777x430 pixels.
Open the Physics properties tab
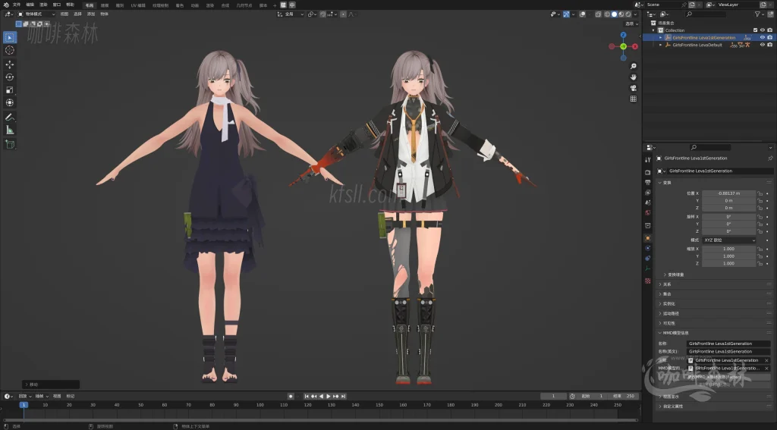tap(648, 248)
